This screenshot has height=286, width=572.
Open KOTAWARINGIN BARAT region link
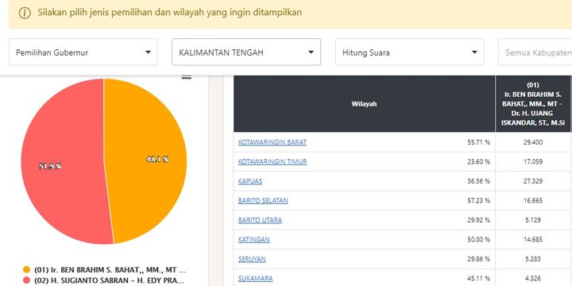point(272,142)
